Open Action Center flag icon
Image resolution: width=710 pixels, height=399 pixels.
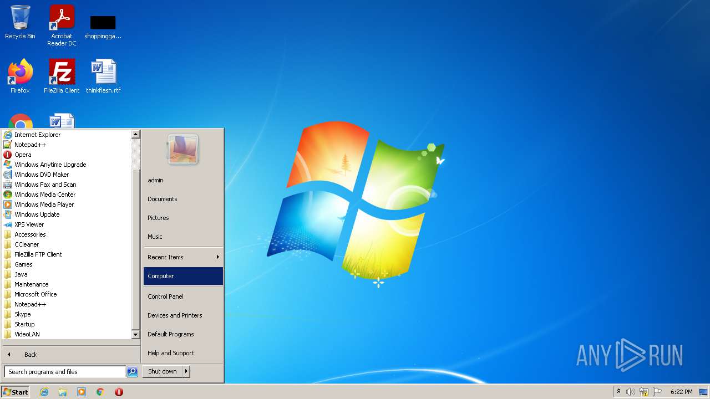click(x=657, y=392)
